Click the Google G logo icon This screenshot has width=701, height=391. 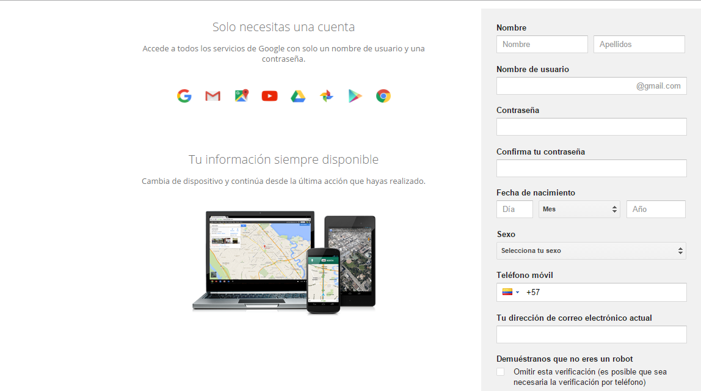[184, 96]
